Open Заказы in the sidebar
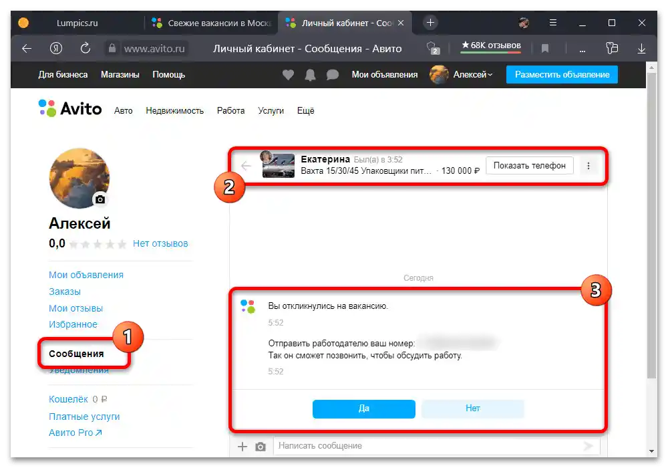Viewport: 668px width, 468px height. click(x=65, y=291)
